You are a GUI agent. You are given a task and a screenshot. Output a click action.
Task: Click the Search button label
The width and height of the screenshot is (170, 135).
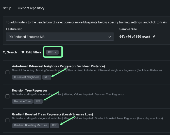click(12, 52)
